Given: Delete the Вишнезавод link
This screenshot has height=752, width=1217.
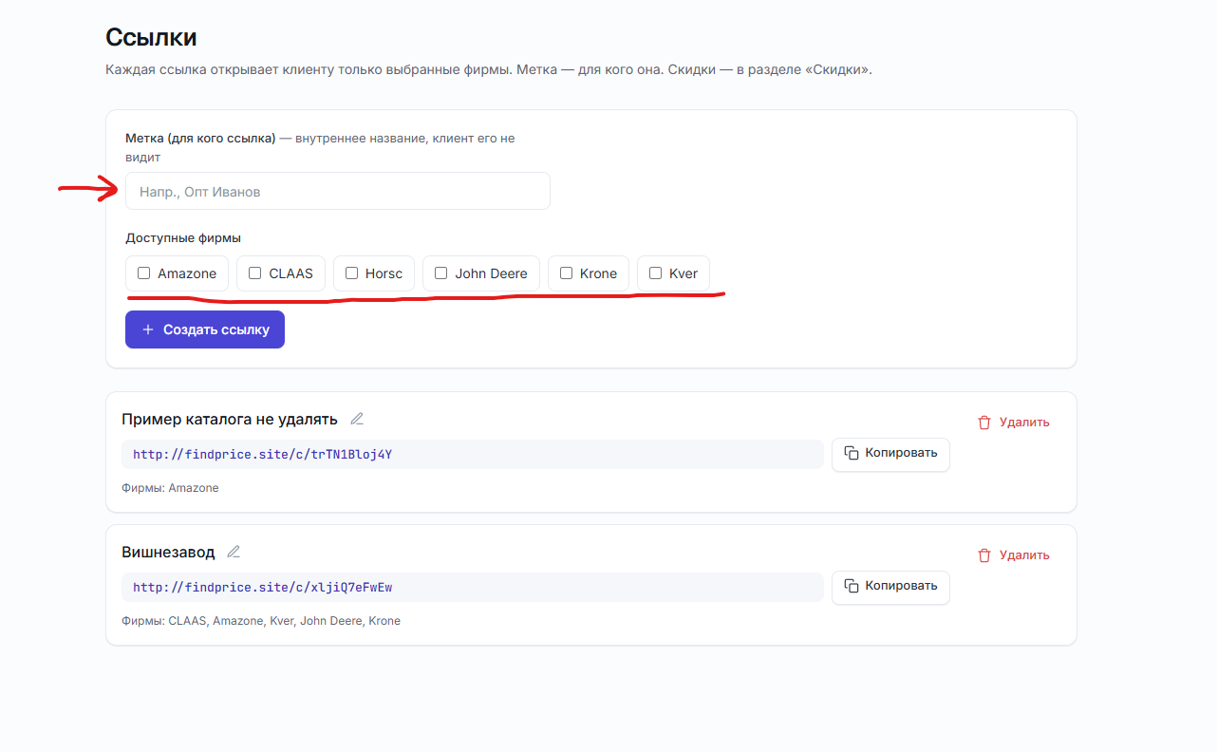Looking at the screenshot, I should point(1014,555).
